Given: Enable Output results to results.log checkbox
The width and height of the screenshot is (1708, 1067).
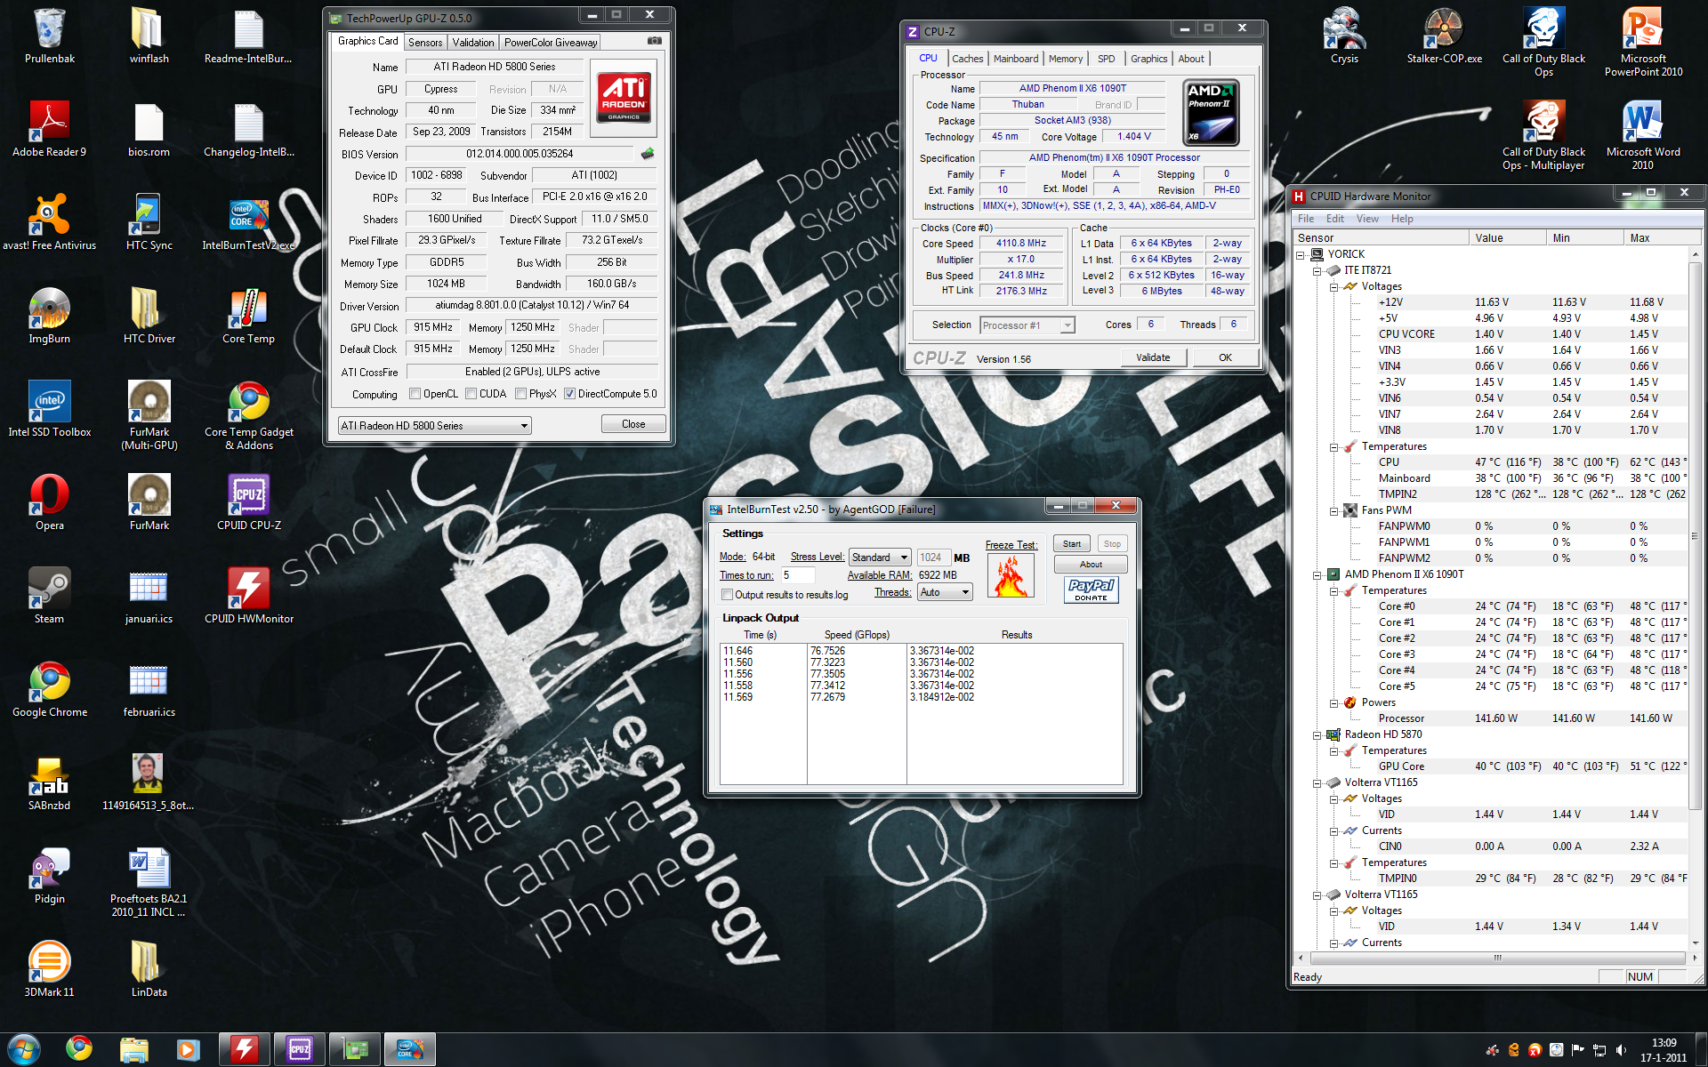Looking at the screenshot, I should pos(727,595).
